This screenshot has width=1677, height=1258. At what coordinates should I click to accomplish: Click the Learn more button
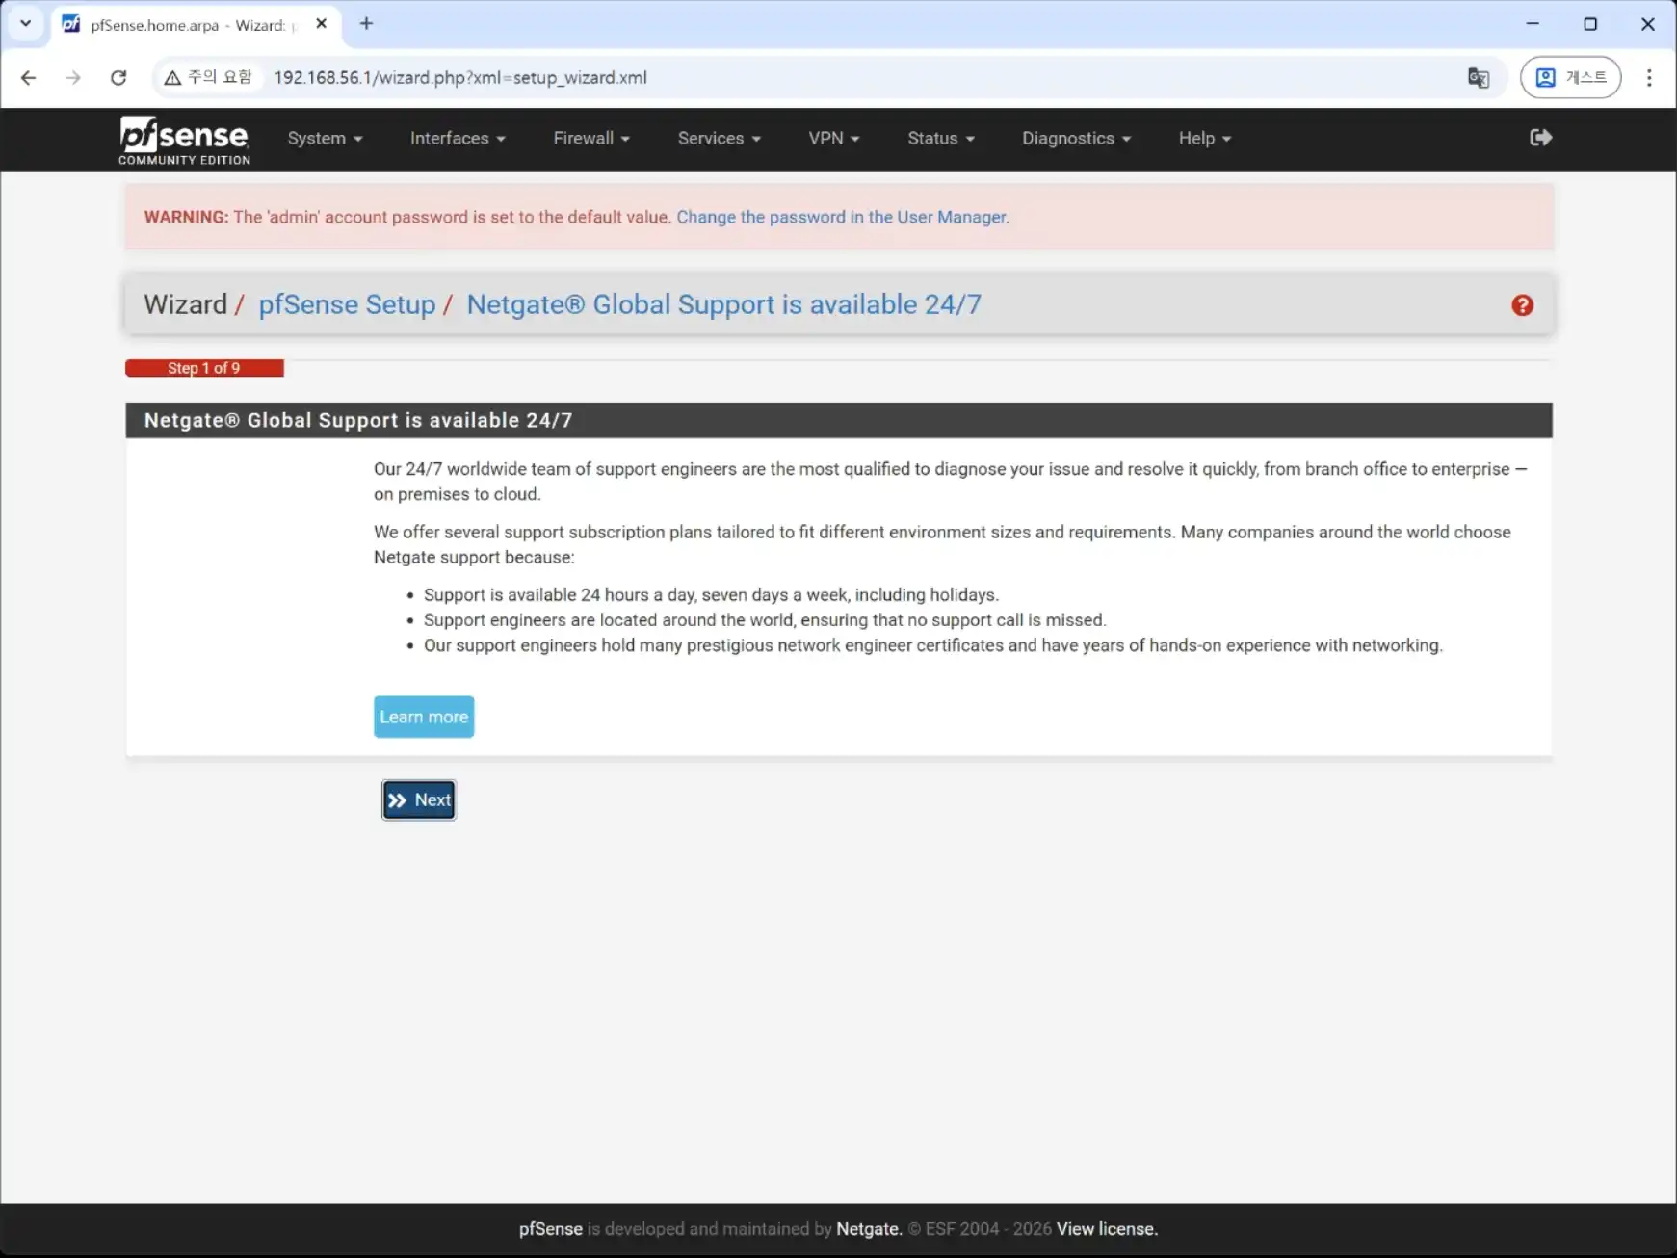(424, 717)
